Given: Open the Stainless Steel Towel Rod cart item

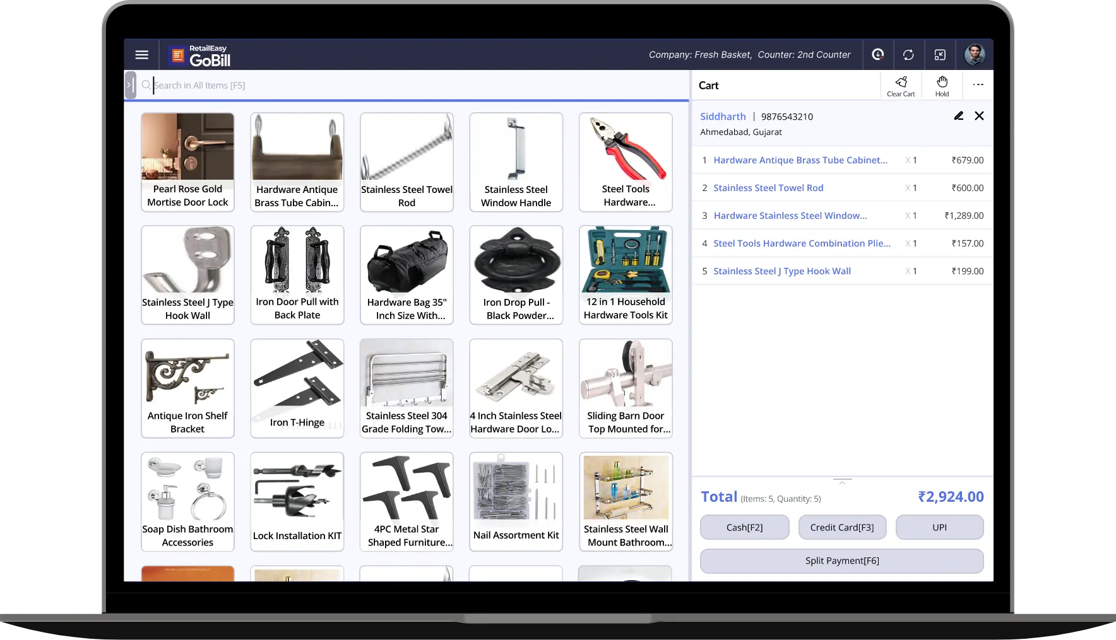Looking at the screenshot, I should (768, 187).
